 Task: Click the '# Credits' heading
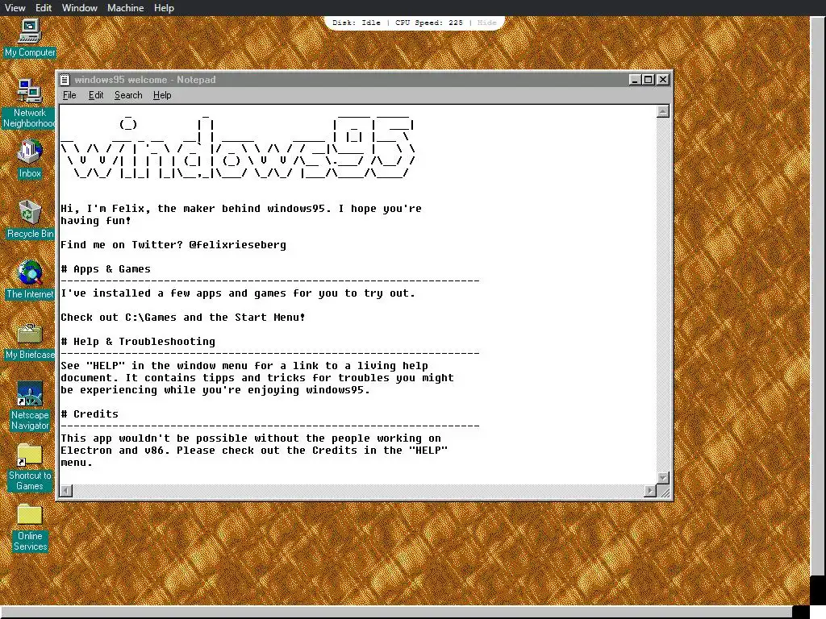click(90, 414)
